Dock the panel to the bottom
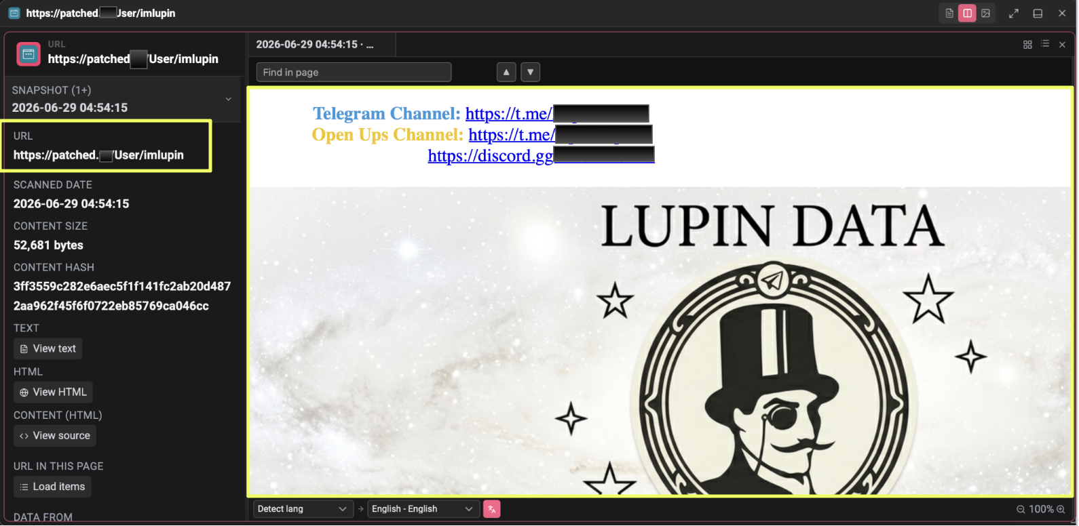Image resolution: width=1079 pixels, height=526 pixels. pyautogui.click(x=1038, y=14)
